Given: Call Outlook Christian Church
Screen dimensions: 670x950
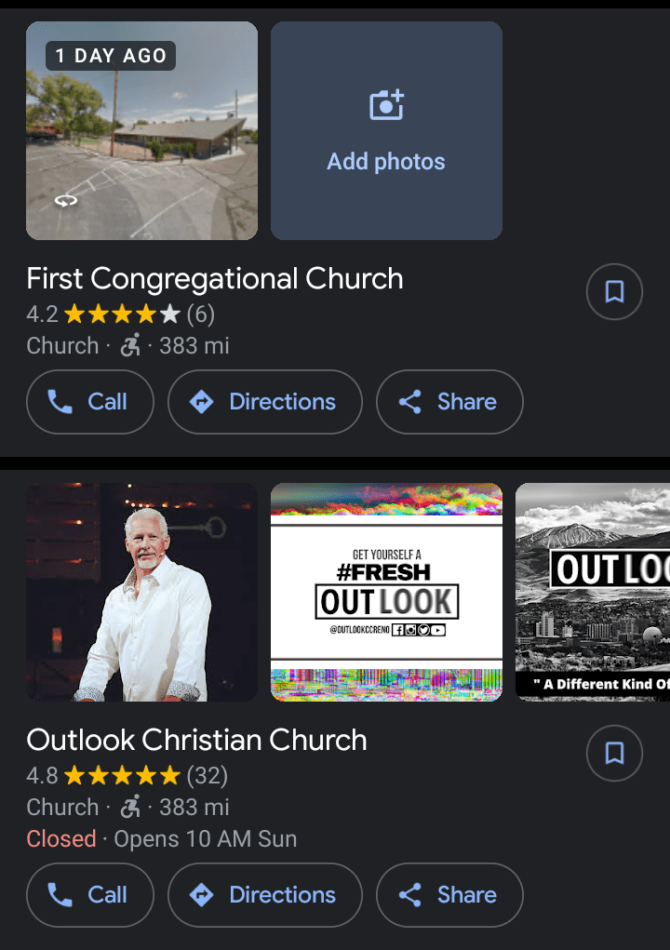Looking at the screenshot, I should point(89,895).
